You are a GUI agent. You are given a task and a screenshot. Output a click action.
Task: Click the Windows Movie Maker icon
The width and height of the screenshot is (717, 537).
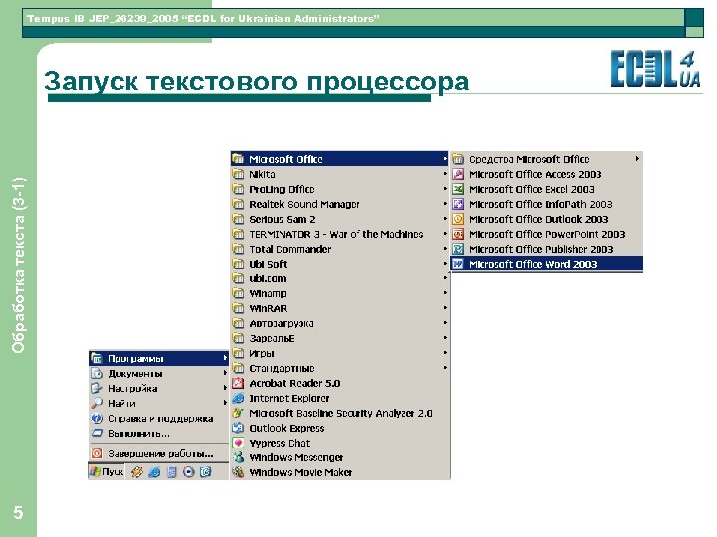[238, 472]
